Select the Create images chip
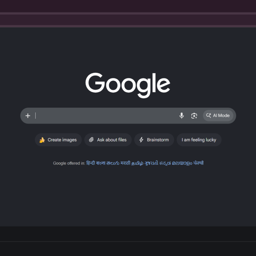 point(58,140)
